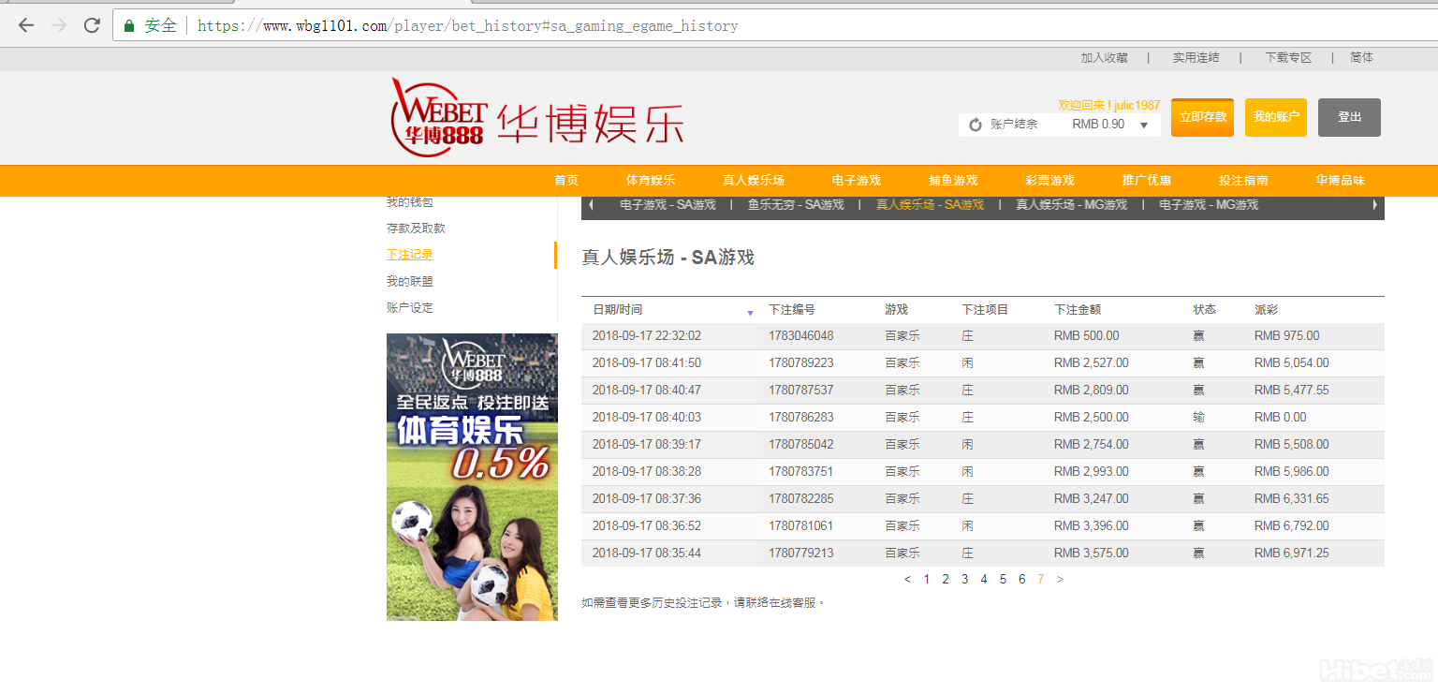The width and height of the screenshot is (1438, 694).
Task: Open 存款及取款 in the sidebar
Action: click(x=416, y=229)
